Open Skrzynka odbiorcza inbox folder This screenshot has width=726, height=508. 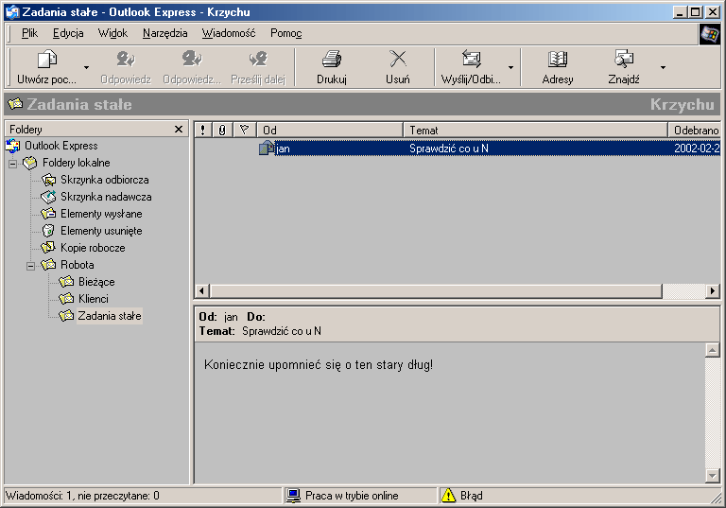(x=104, y=180)
